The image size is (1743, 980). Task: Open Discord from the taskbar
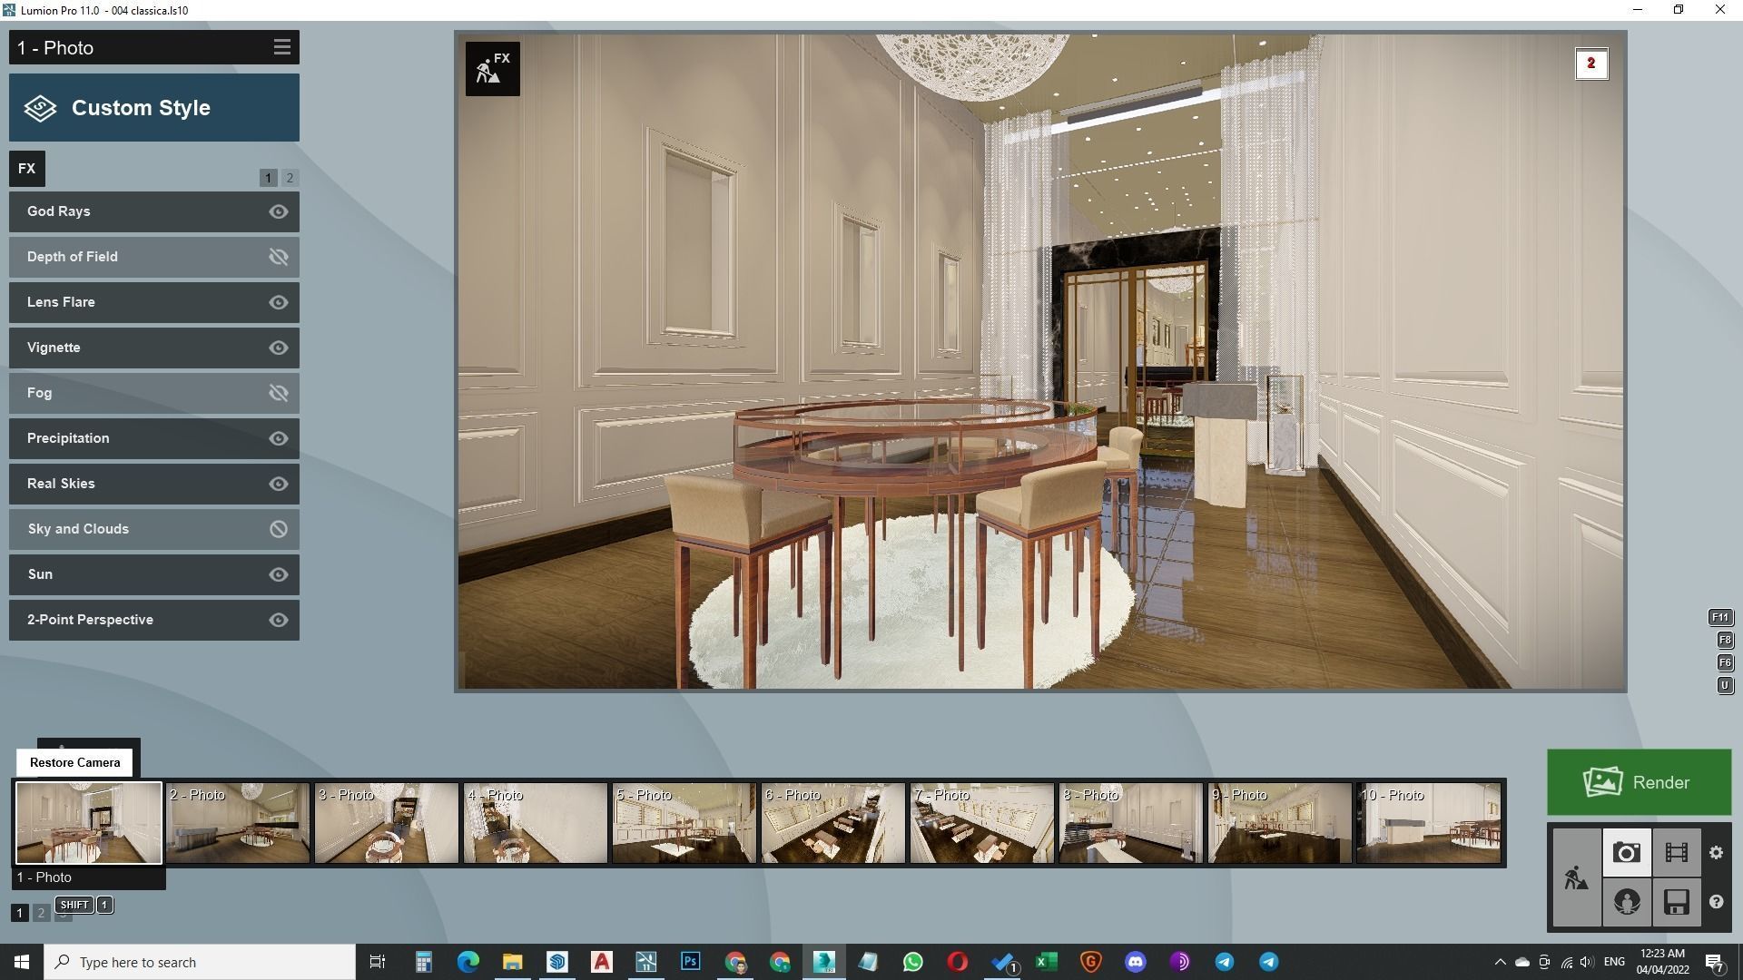1135,962
